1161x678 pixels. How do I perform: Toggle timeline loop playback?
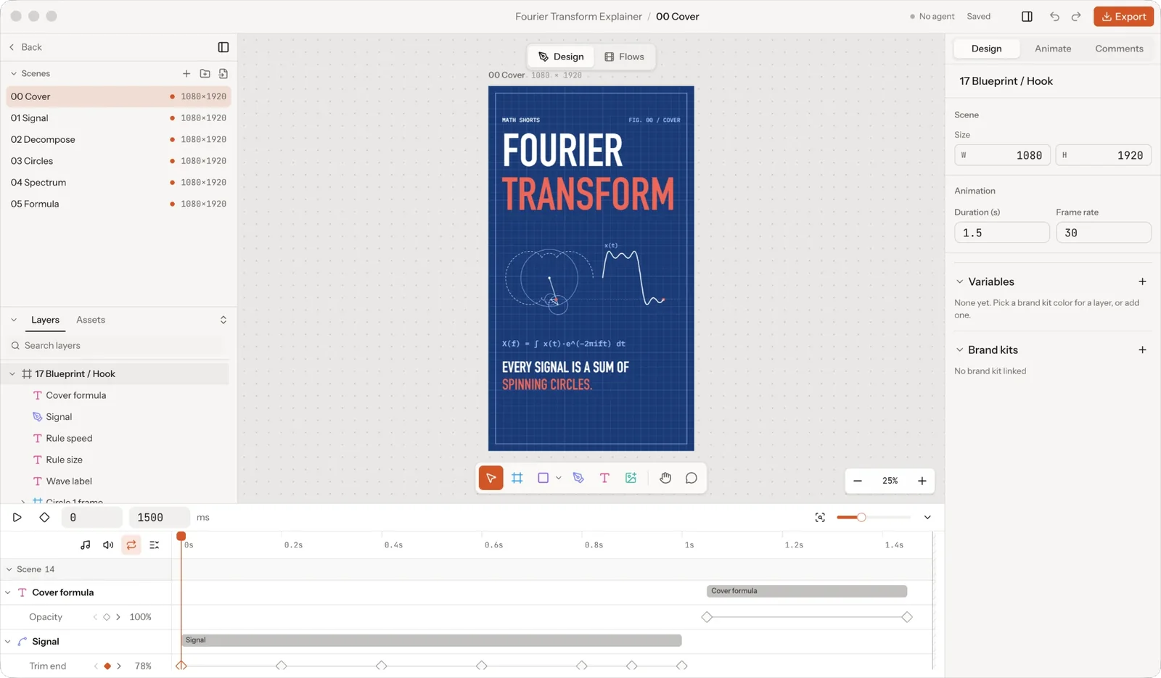point(131,545)
